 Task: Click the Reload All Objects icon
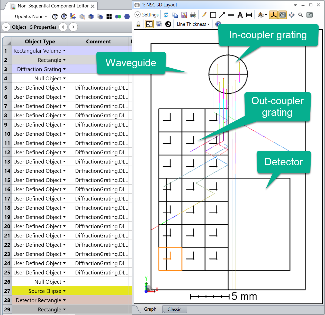pos(64,17)
